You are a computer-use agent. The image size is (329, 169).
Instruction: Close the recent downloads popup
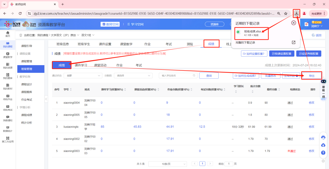click(x=293, y=23)
